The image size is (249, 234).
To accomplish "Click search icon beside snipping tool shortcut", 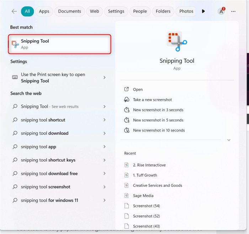I will pyautogui.click(x=15, y=120).
